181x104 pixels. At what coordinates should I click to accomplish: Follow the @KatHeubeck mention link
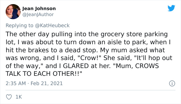(x=52, y=25)
